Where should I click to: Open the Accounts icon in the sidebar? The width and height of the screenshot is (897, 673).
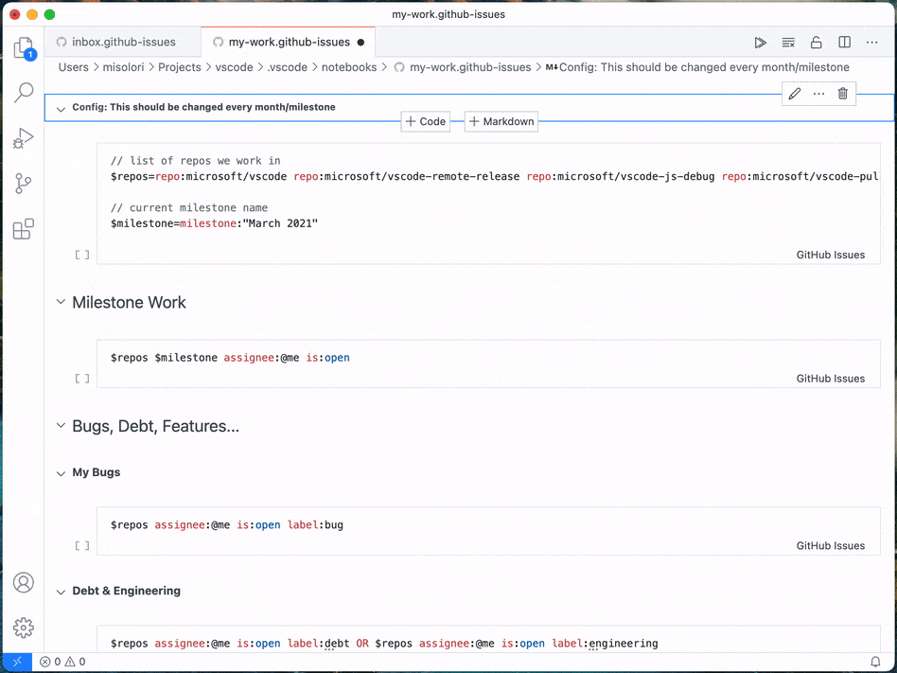(23, 582)
